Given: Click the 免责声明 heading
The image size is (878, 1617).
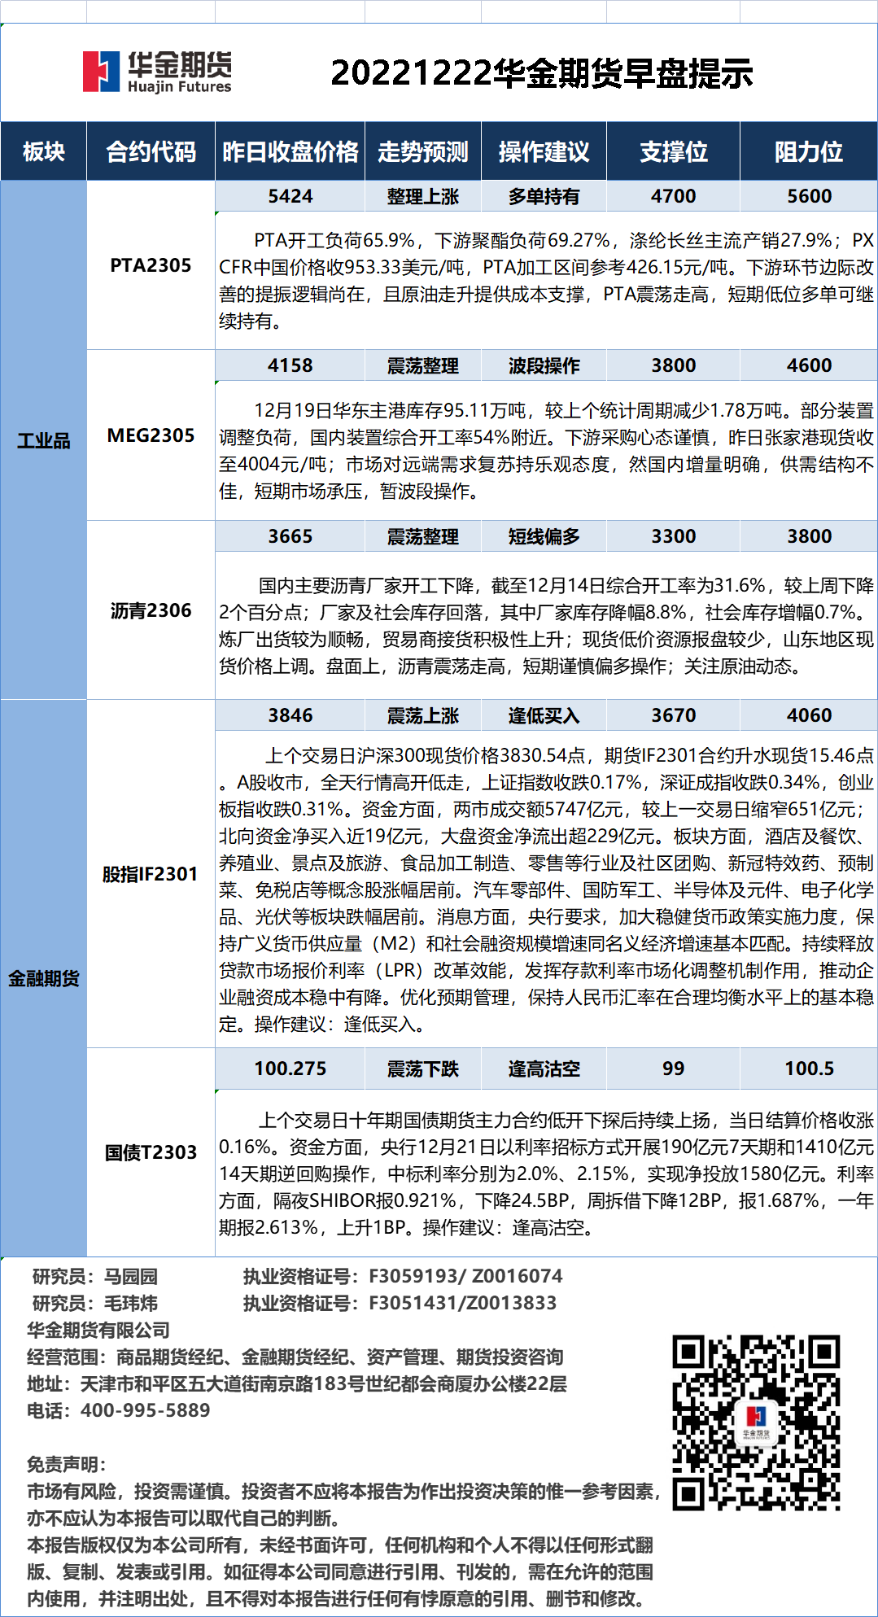Looking at the screenshot, I should point(67,1464).
